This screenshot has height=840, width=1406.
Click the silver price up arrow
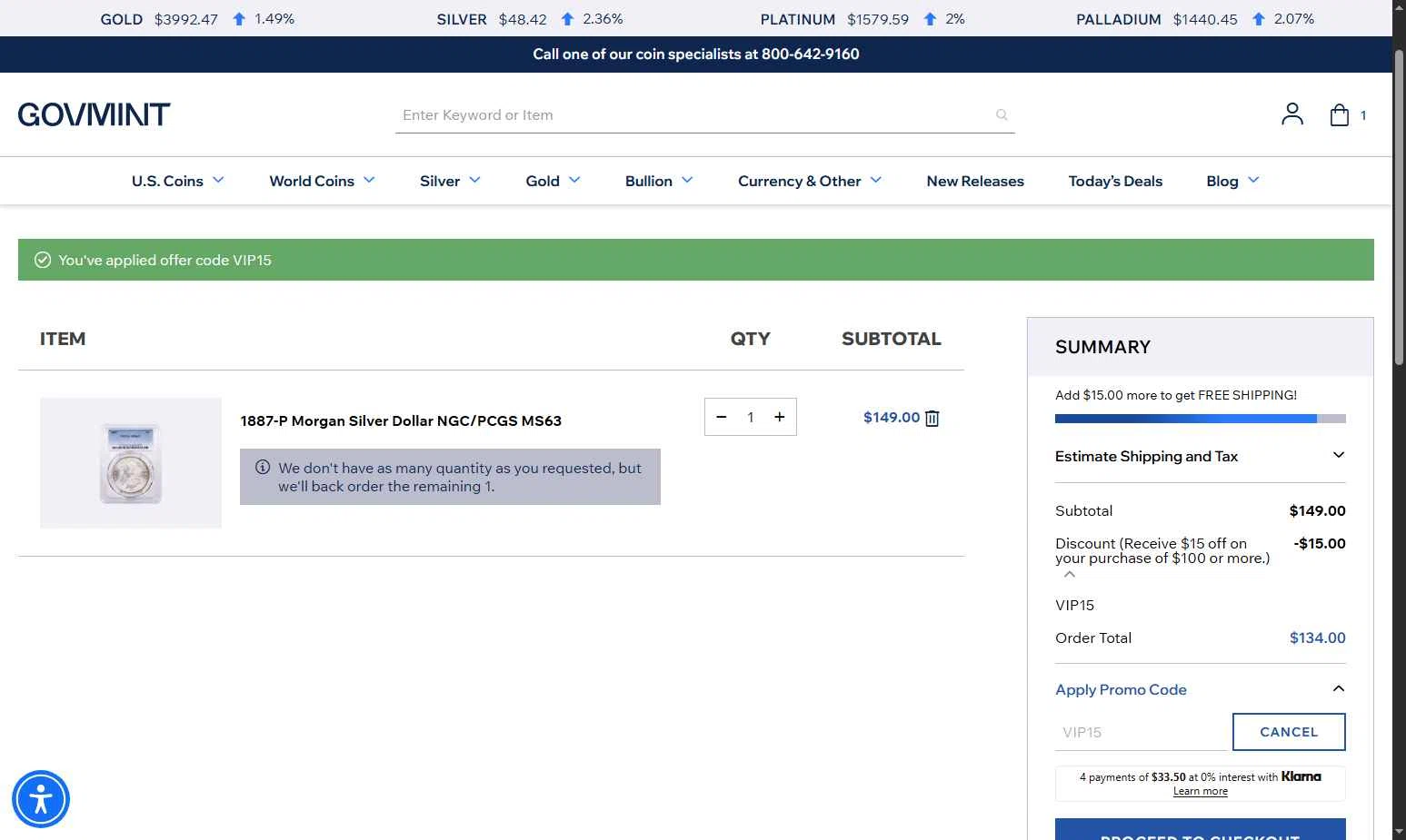point(567,19)
